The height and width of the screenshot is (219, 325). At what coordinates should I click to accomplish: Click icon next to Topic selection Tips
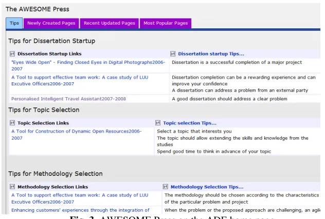tap(158, 123)
